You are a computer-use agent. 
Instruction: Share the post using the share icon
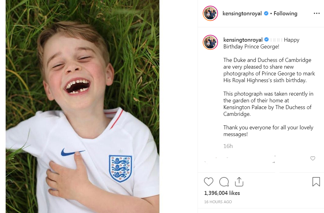[x=239, y=182]
